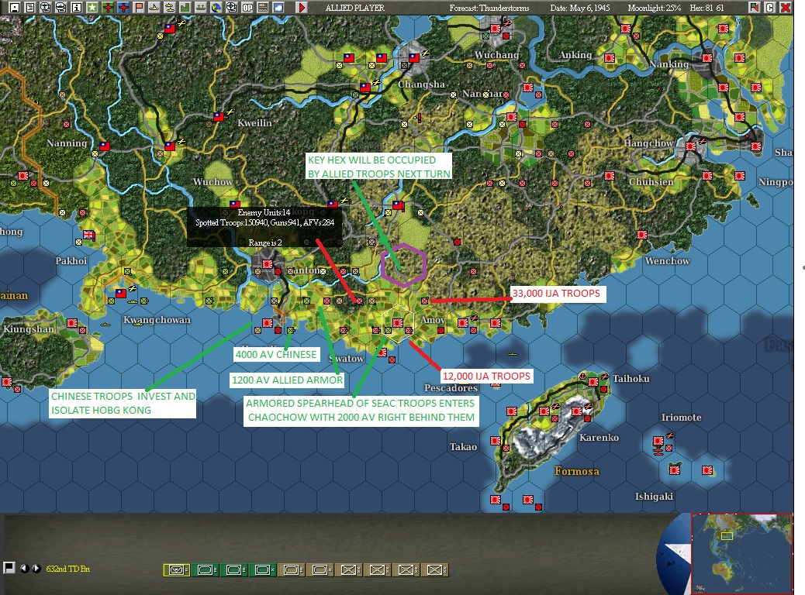
Task: Open the cloud weather icon
Action: coord(278,7)
